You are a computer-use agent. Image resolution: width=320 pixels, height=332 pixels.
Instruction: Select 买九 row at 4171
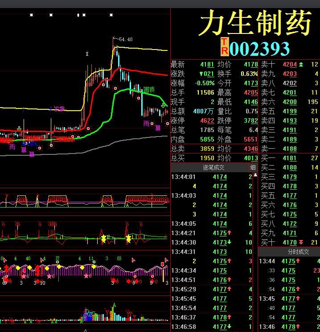[x=289, y=233]
